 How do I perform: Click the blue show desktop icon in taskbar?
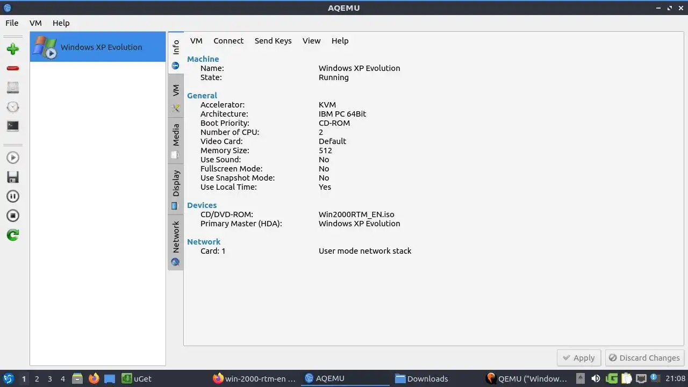tap(110, 378)
